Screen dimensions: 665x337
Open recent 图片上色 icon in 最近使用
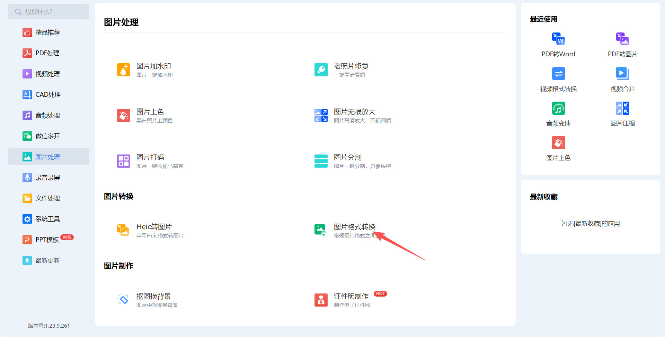tap(558, 143)
